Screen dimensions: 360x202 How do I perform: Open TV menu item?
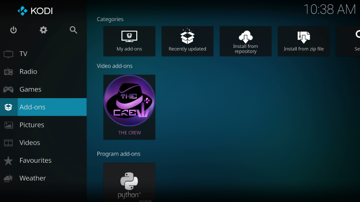(43, 54)
